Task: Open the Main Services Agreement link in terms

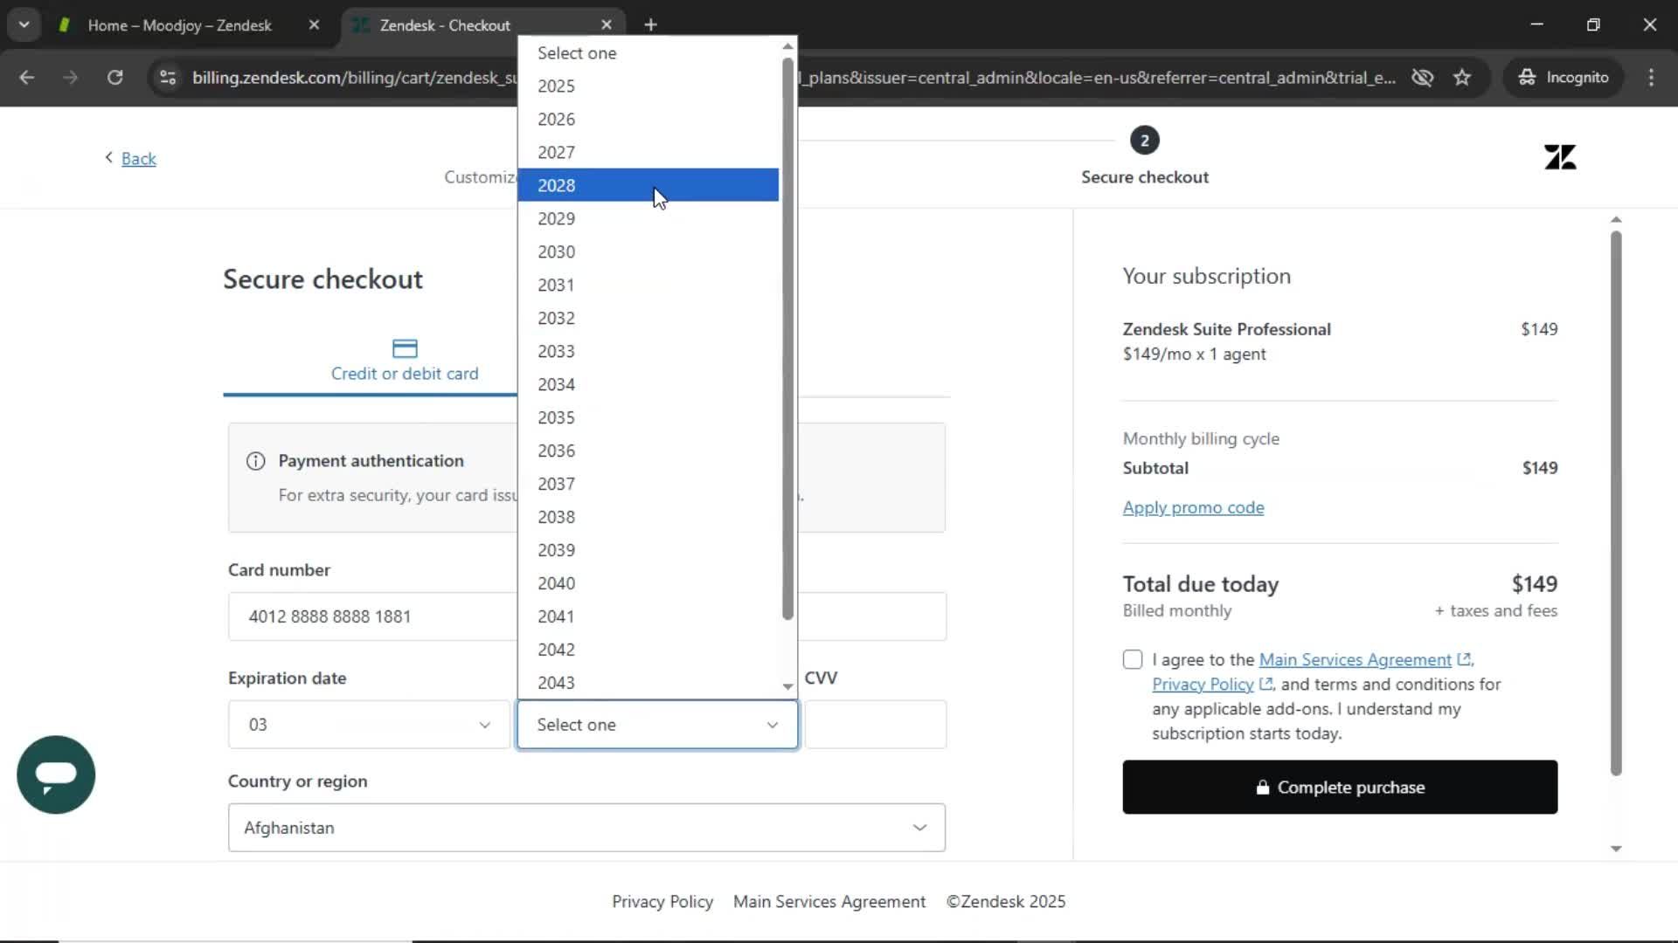Action: point(1355,660)
